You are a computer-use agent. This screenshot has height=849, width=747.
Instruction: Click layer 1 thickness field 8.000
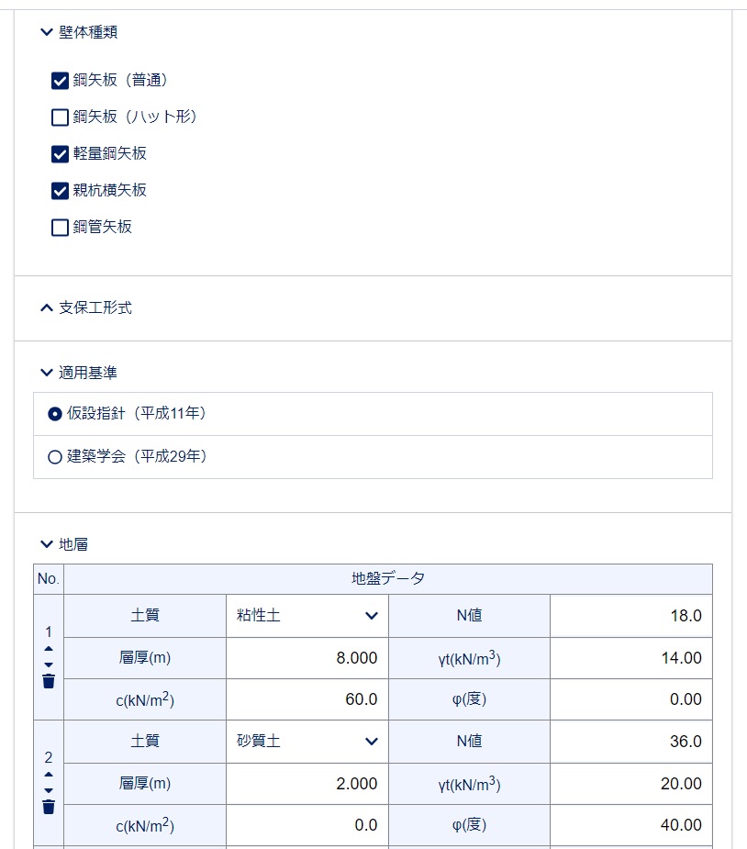307,658
